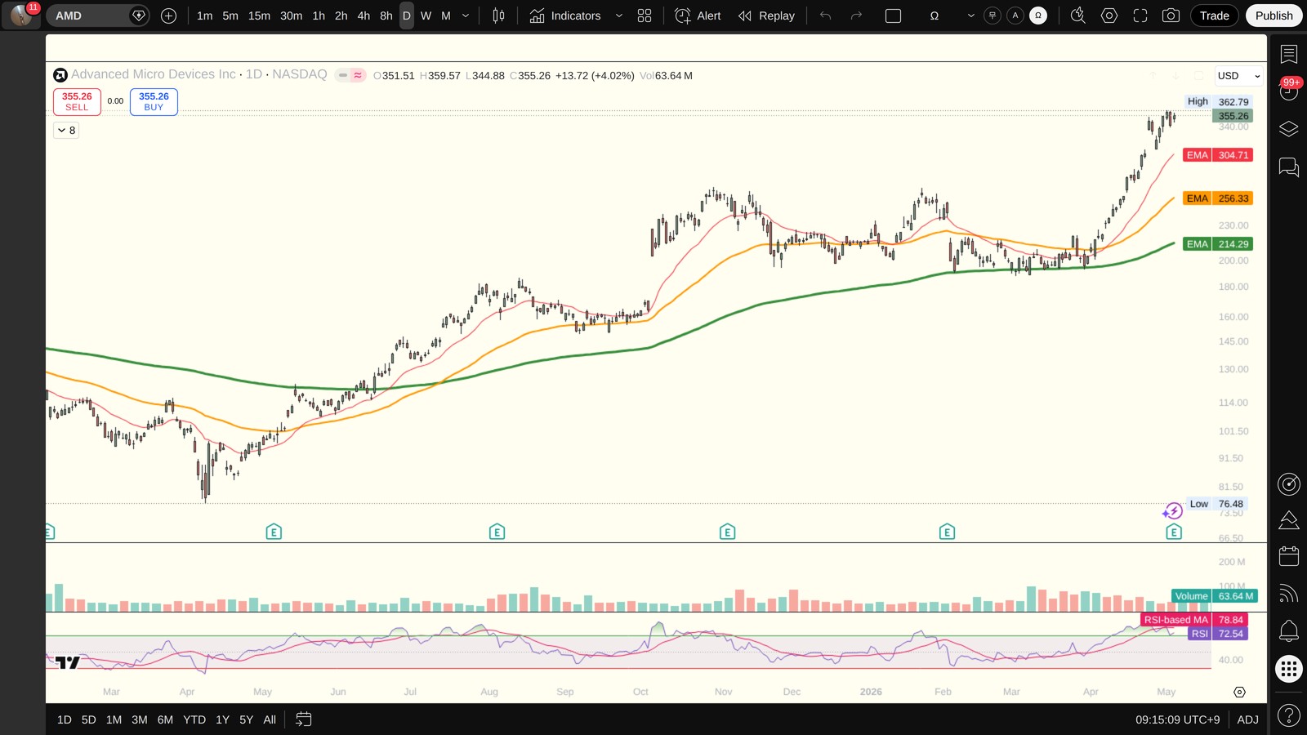Viewport: 1307px width, 735px height.
Task: Expand the indicators favorites dropdown arrow
Action: tap(618, 16)
